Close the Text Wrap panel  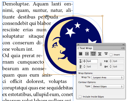78,45
